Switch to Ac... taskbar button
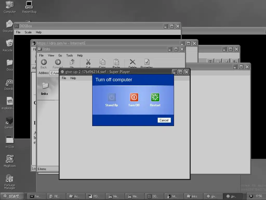 (x=76, y=196)
